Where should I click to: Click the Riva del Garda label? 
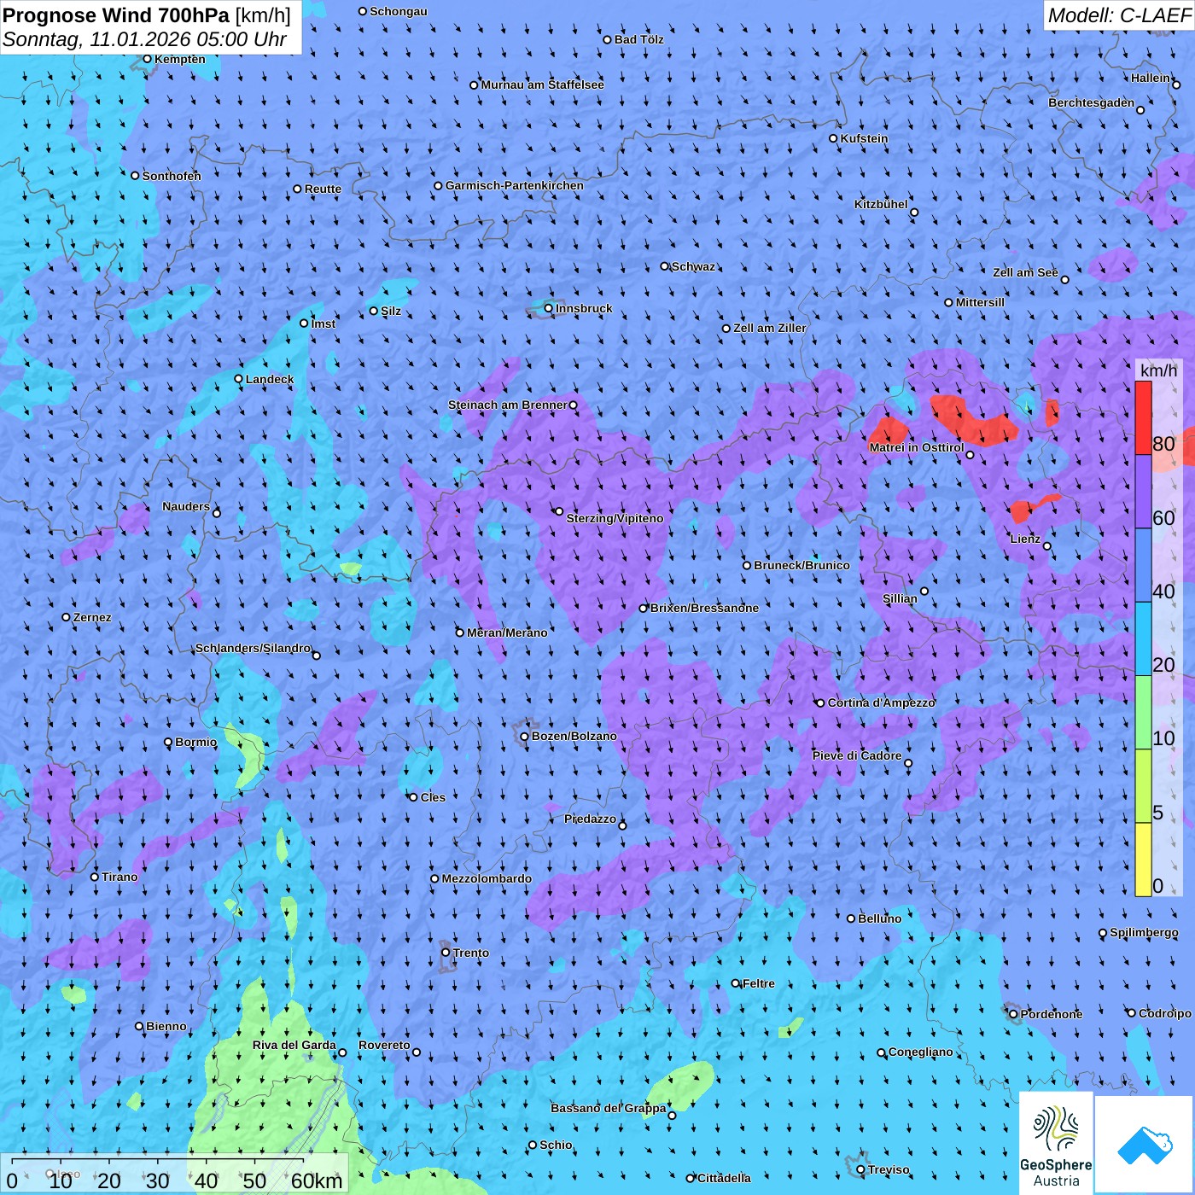294,1045
